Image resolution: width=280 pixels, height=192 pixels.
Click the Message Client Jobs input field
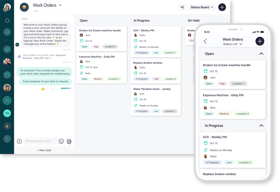coord(41,141)
